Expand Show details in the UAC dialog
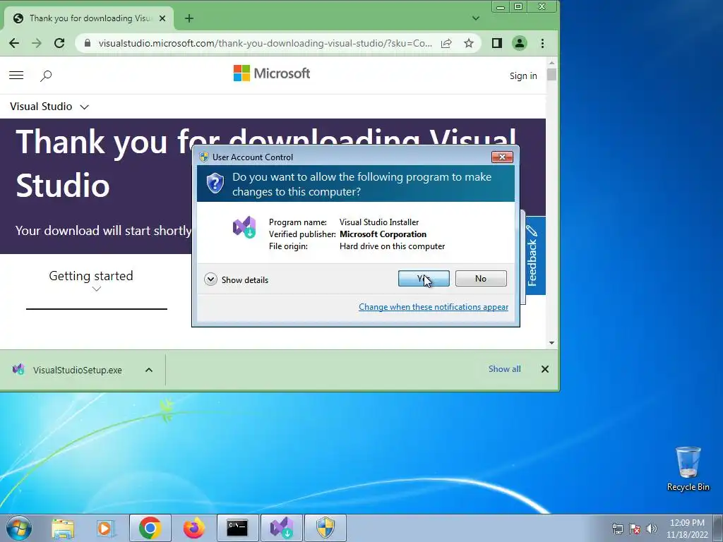The width and height of the screenshot is (723, 542). coord(236,279)
